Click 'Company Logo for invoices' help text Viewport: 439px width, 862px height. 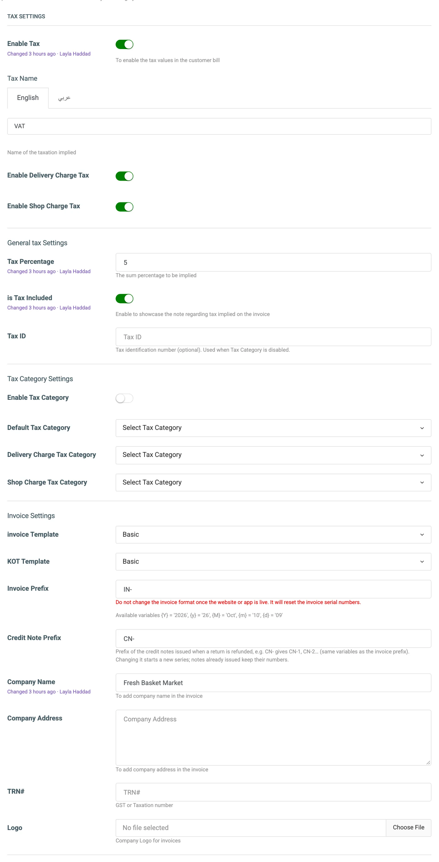click(x=148, y=841)
